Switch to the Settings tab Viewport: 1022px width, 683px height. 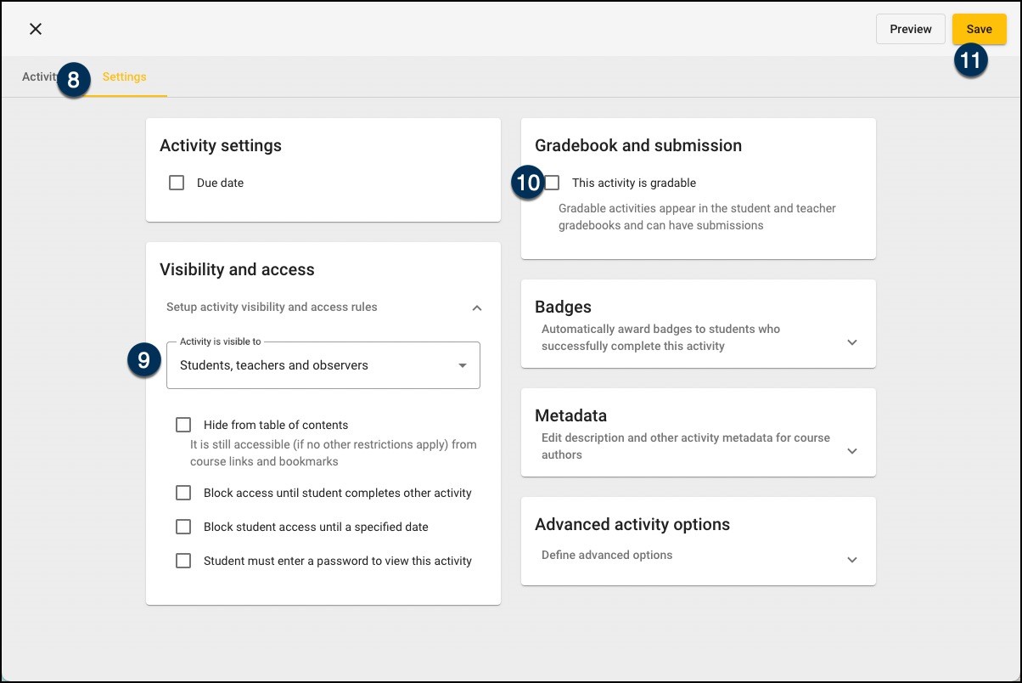125,77
